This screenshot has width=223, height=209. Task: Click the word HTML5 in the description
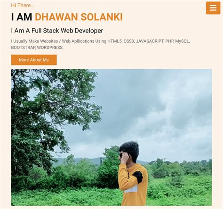click(115, 41)
